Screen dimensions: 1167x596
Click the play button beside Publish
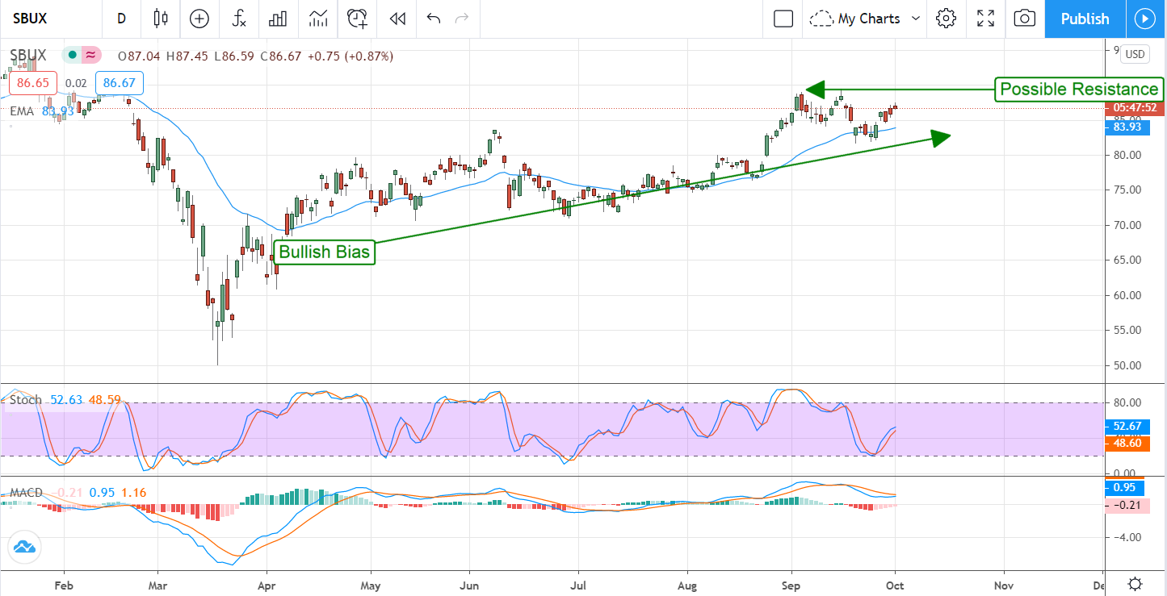[1145, 19]
